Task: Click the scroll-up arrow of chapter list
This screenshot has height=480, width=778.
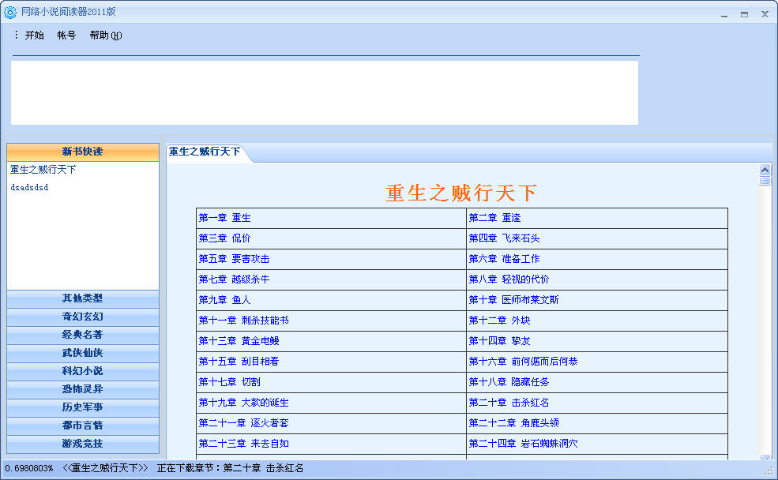Action: [765, 170]
